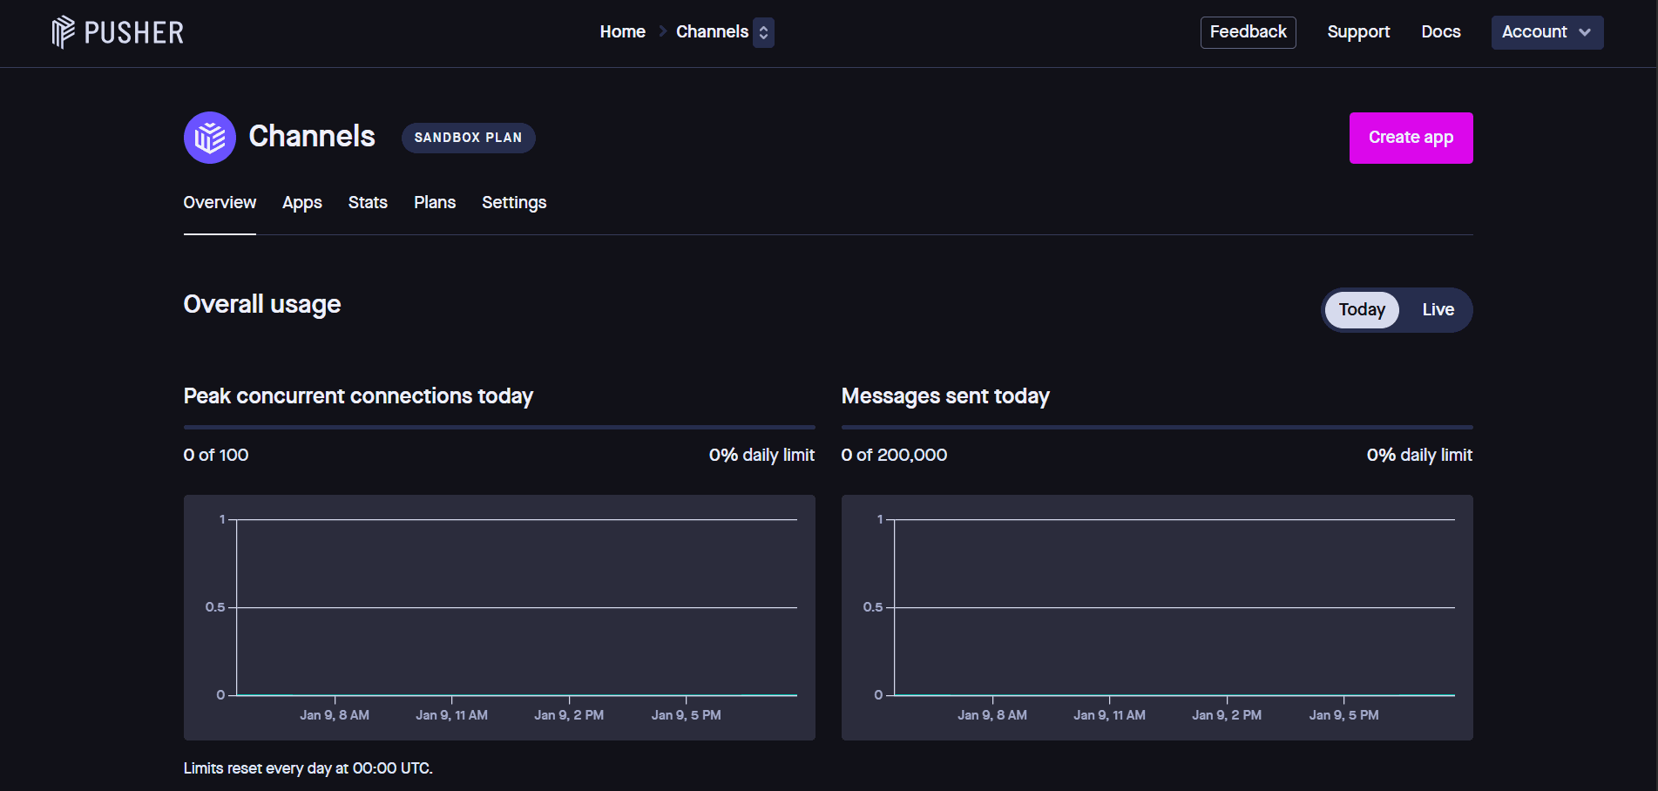This screenshot has width=1658, height=791.
Task: Click the Feedback button
Action: (x=1248, y=31)
